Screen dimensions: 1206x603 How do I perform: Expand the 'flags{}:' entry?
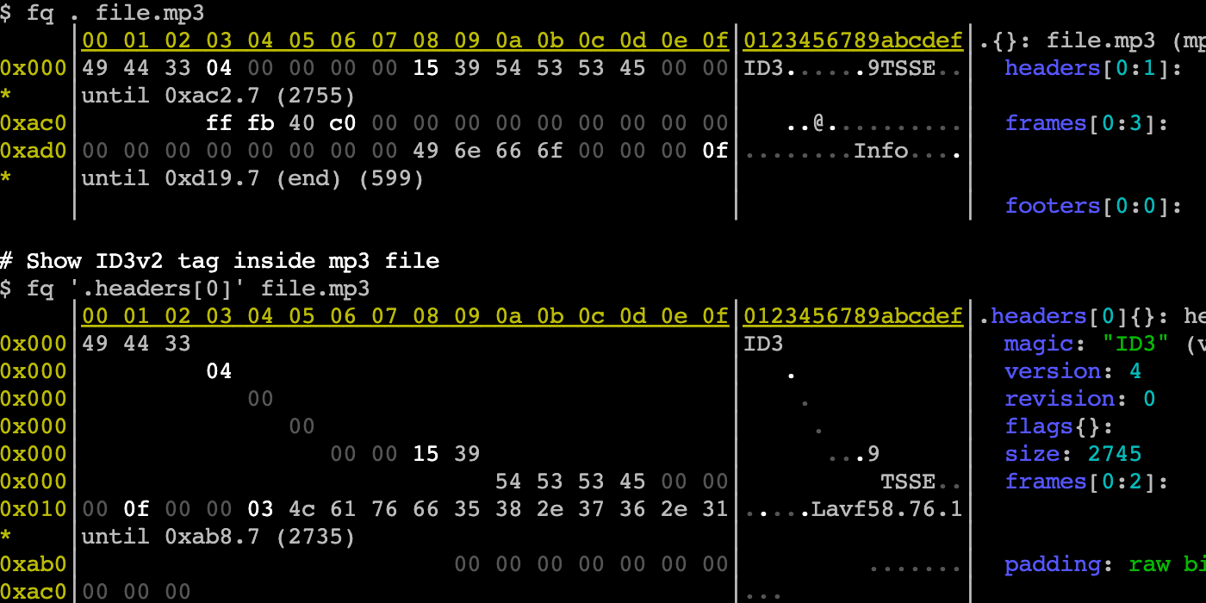tap(1059, 426)
